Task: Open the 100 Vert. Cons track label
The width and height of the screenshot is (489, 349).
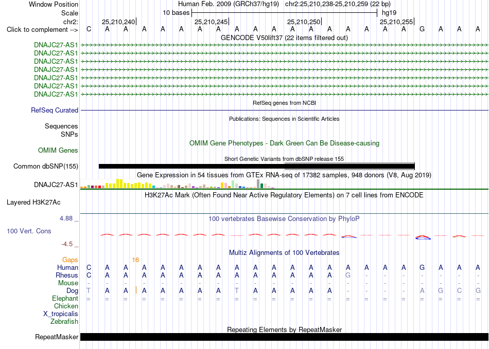Action: click(x=29, y=231)
